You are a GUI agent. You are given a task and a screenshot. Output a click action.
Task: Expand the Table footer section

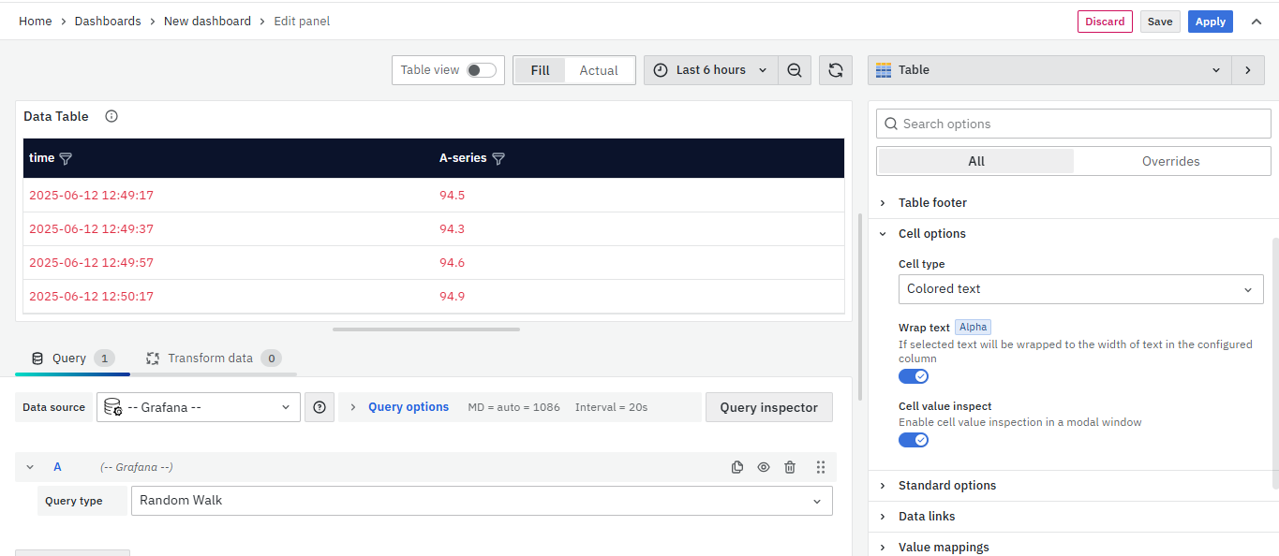pos(932,203)
